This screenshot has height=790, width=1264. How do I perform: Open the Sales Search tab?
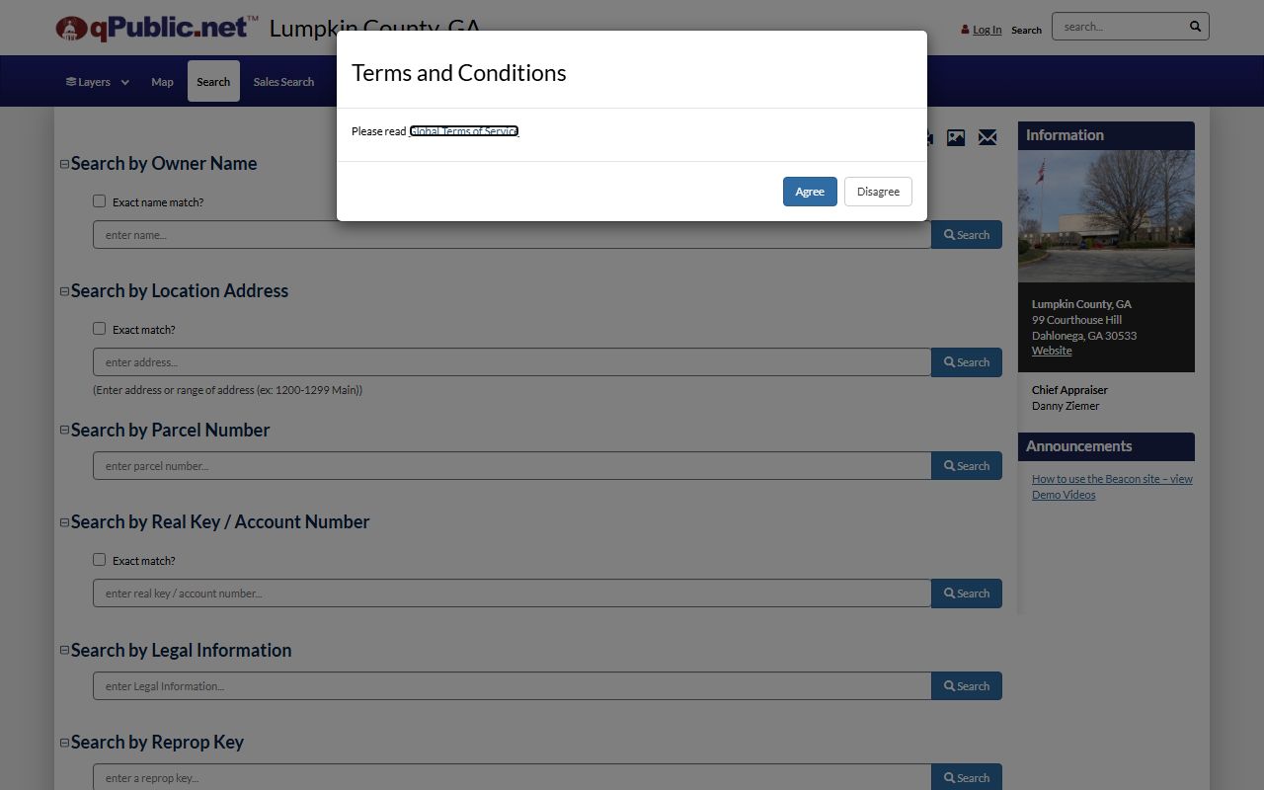click(x=283, y=82)
